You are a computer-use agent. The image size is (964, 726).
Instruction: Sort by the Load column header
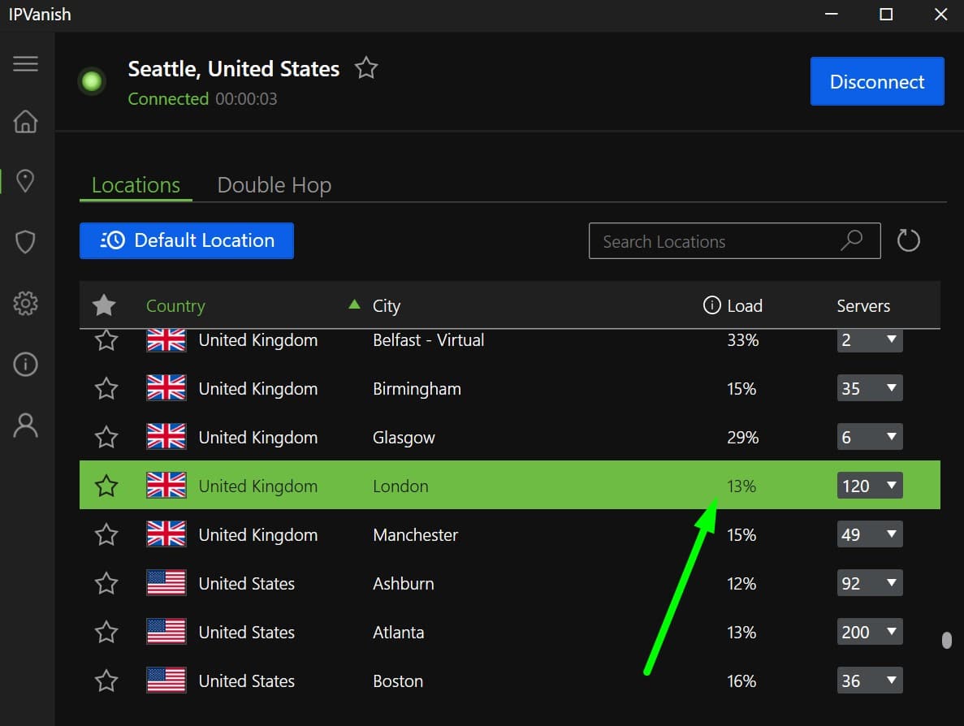[x=745, y=305]
